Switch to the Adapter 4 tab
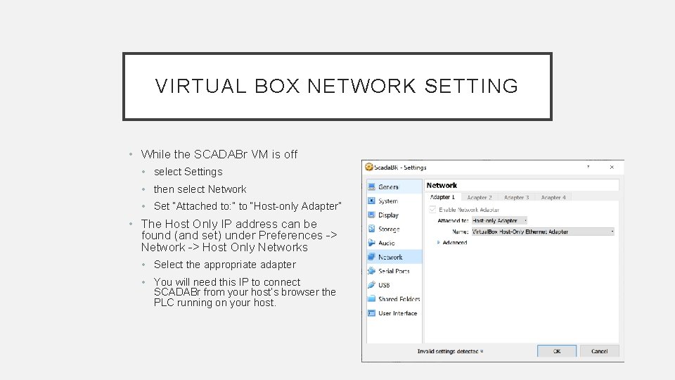The width and height of the screenshot is (675, 380). 553,198
